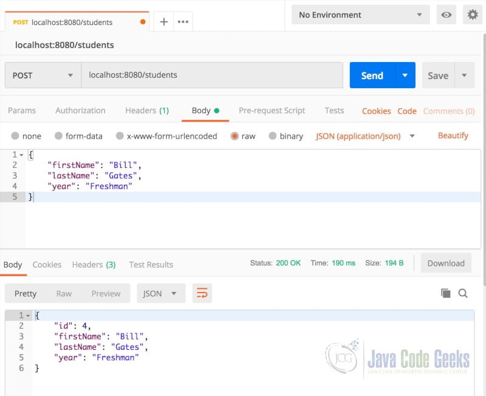Switch response view to Preview

coord(106,293)
